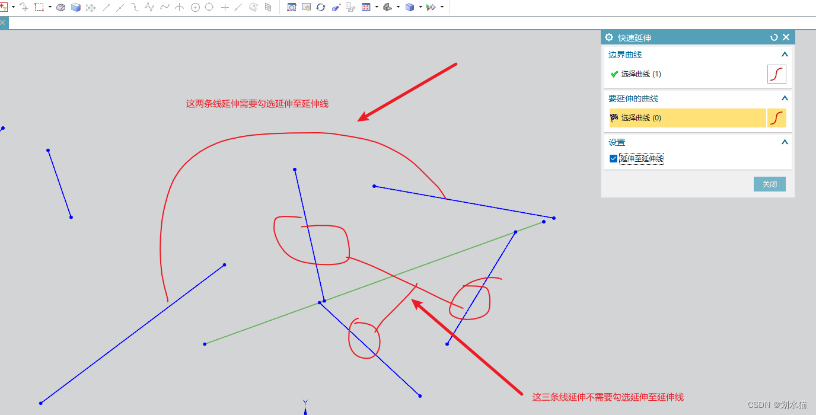Reset the Quick Extend dialog
The image size is (816, 415).
(773, 37)
